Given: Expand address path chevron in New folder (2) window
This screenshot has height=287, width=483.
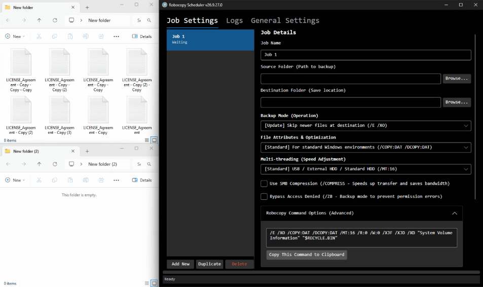Looking at the screenshot, I should [81, 164].
